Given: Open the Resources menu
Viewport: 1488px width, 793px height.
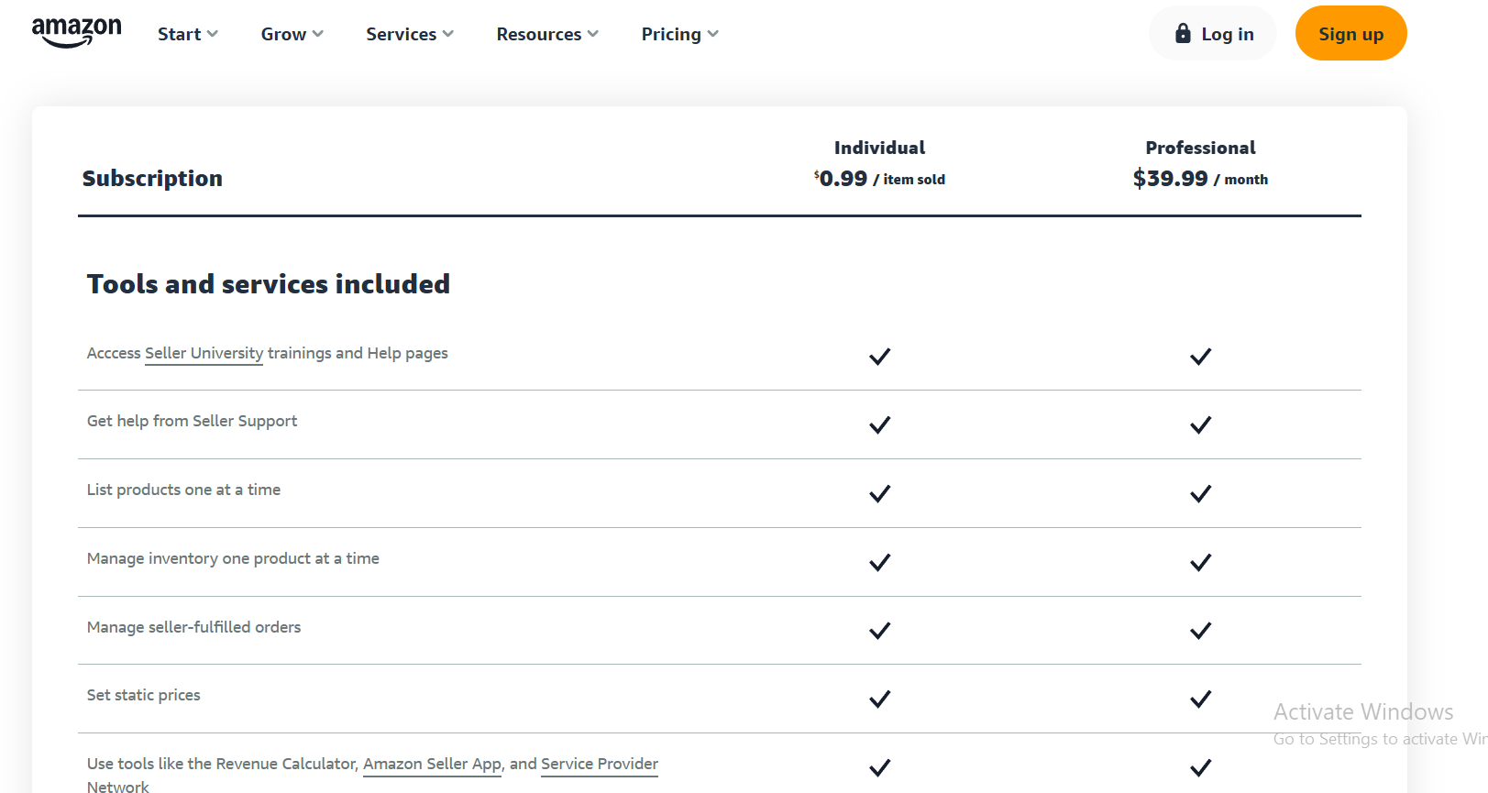Looking at the screenshot, I should coord(547,34).
